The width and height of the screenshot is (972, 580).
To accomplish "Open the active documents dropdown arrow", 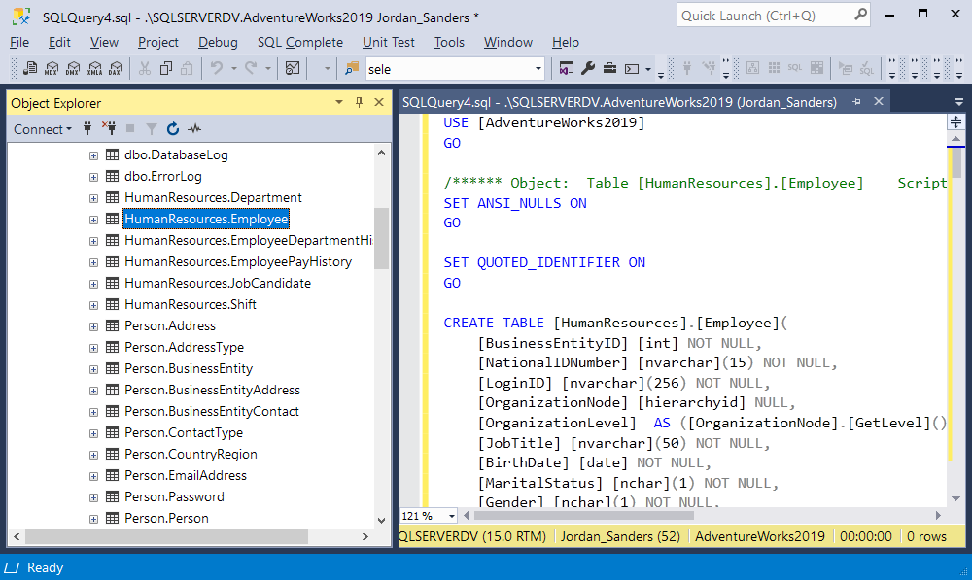I will coord(959,102).
